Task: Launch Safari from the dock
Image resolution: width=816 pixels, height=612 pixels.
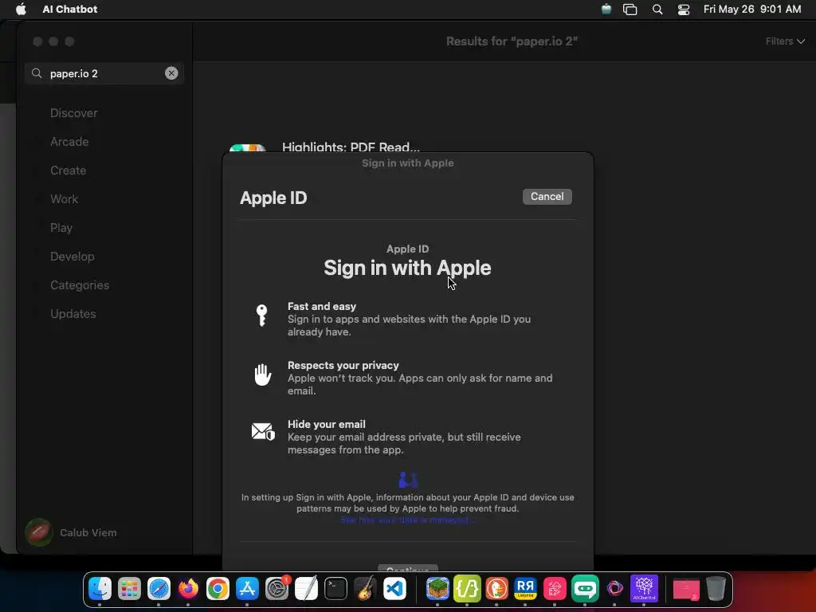Action: pos(159,589)
